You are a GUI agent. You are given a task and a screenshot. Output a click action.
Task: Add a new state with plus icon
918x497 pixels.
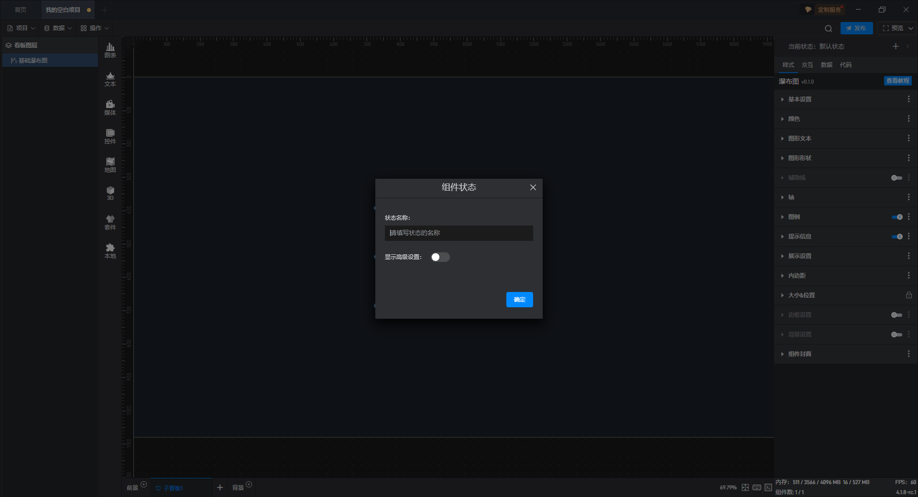pyautogui.click(x=896, y=46)
